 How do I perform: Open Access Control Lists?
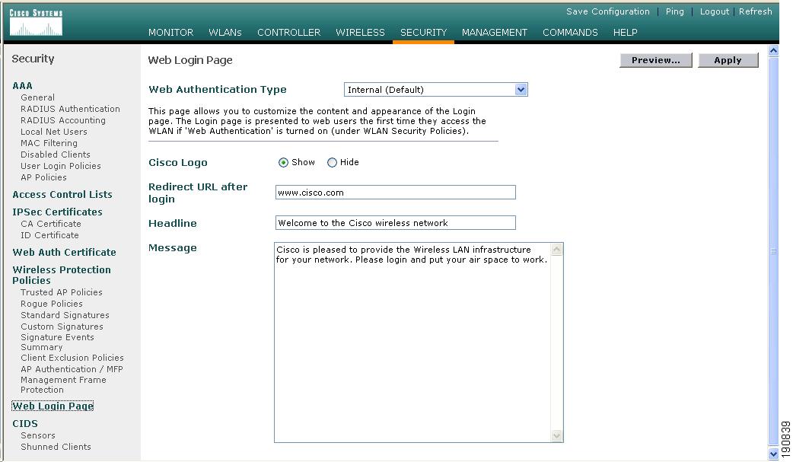click(x=62, y=194)
